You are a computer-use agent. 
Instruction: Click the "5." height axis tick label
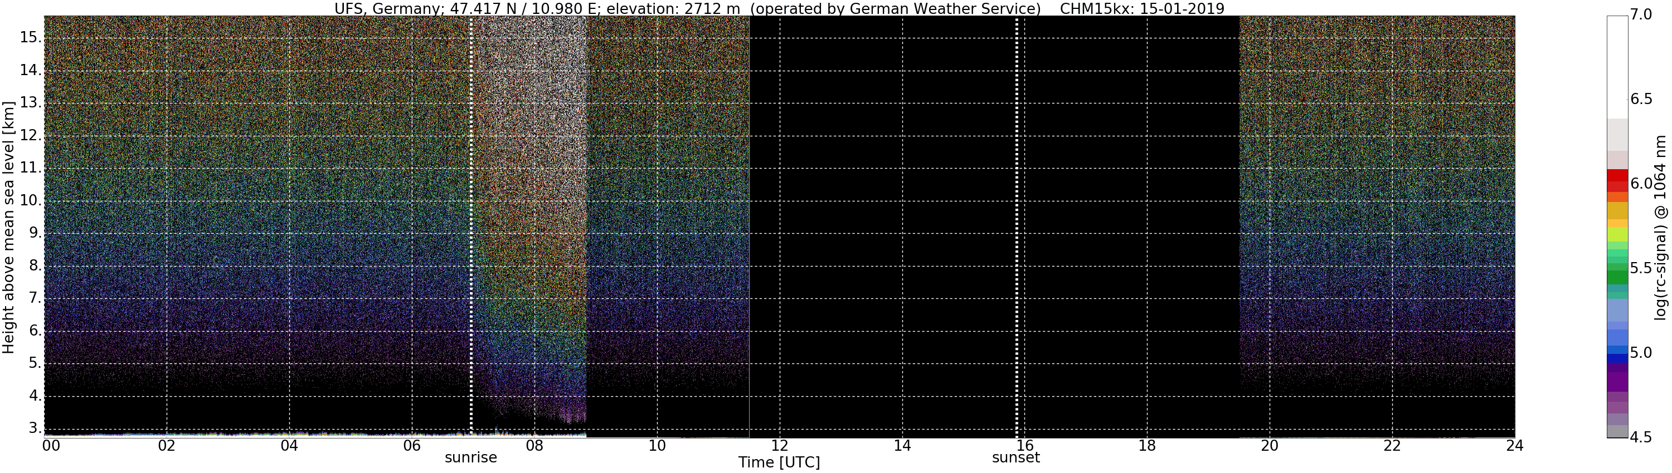[34, 363]
